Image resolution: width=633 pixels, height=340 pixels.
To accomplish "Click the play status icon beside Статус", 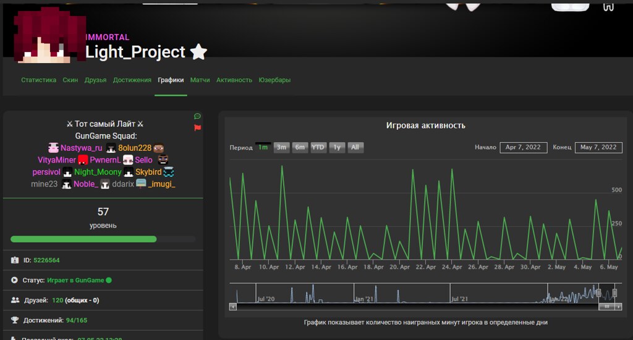I will point(15,280).
